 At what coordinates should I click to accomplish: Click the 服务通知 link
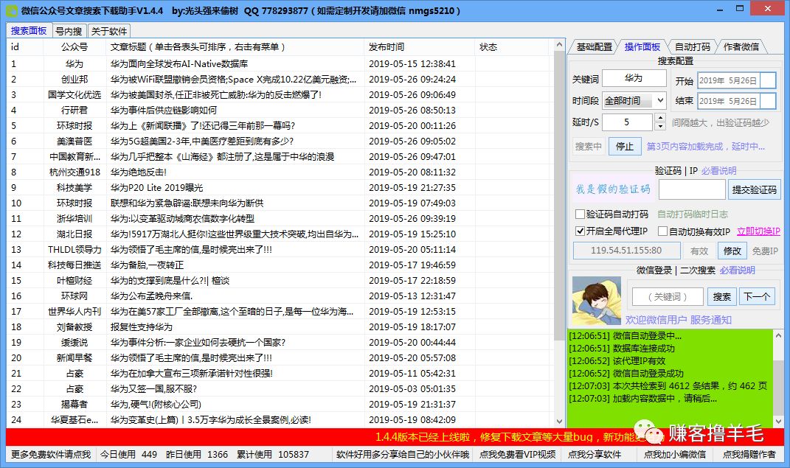pos(710,320)
